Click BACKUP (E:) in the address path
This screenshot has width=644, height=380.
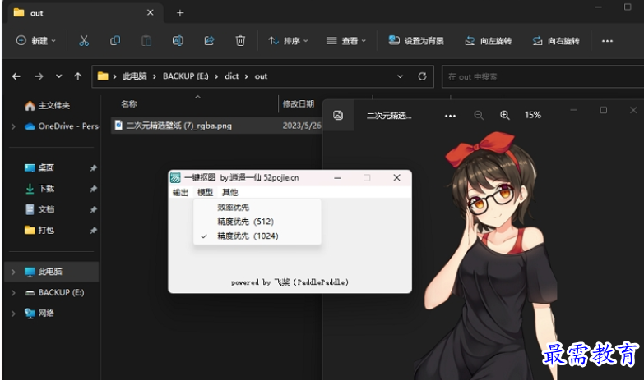tap(186, 76)
